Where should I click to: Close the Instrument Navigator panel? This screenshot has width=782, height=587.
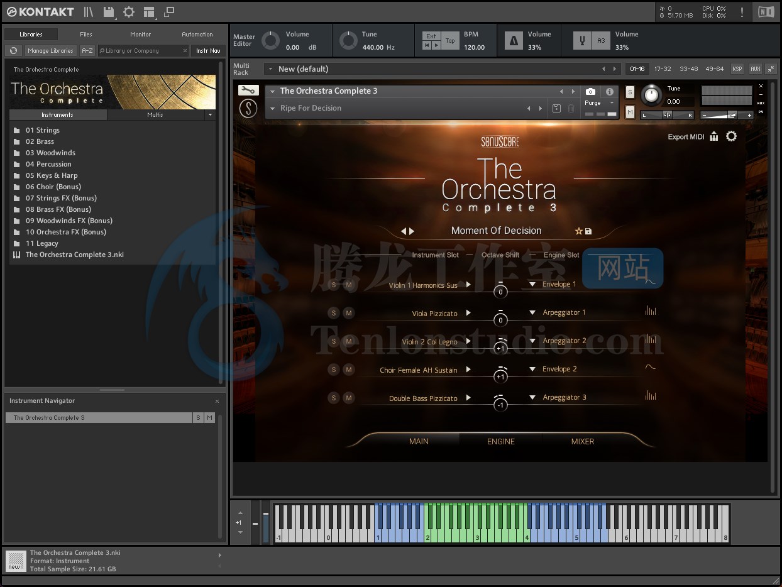pyautogui.click(x=217, y=401)
